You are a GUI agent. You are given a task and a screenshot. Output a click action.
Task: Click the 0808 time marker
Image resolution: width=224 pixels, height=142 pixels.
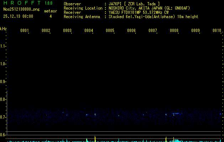coord(174,31)
